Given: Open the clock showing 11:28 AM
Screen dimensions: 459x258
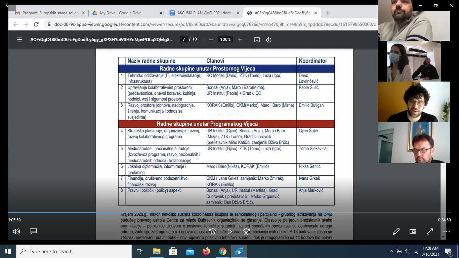Looking at the screenshot, I should (x=430, y=251).
